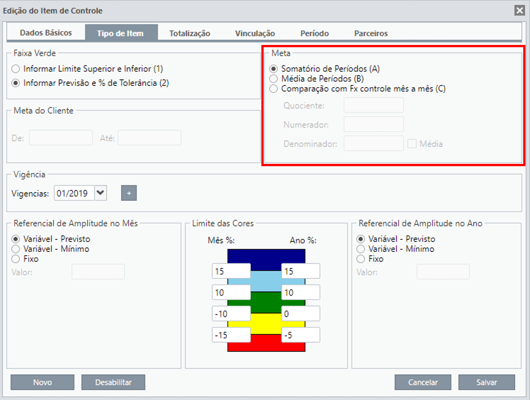Viewport: 530px width, 400px height.
Task: Tick the Média checkbox near Denominador
Action: [412, 144]
